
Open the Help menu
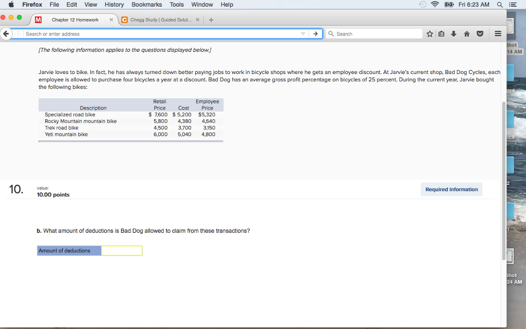[227, 4]
